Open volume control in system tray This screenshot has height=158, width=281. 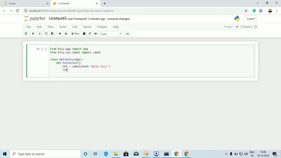tap(246, 154)
